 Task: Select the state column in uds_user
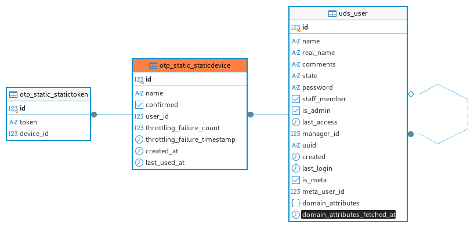(x=310, y=76)
